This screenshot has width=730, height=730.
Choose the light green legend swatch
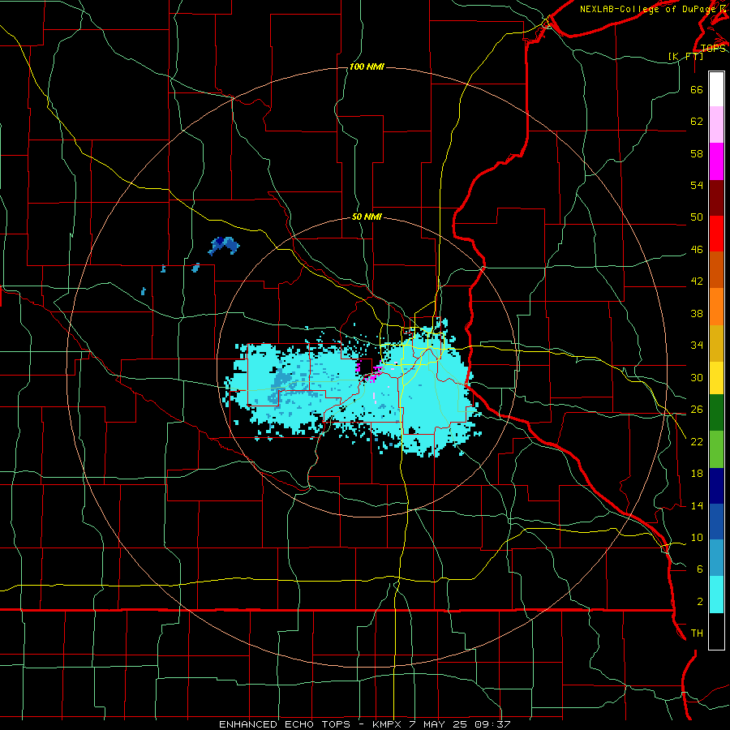[x=716, y=449]
